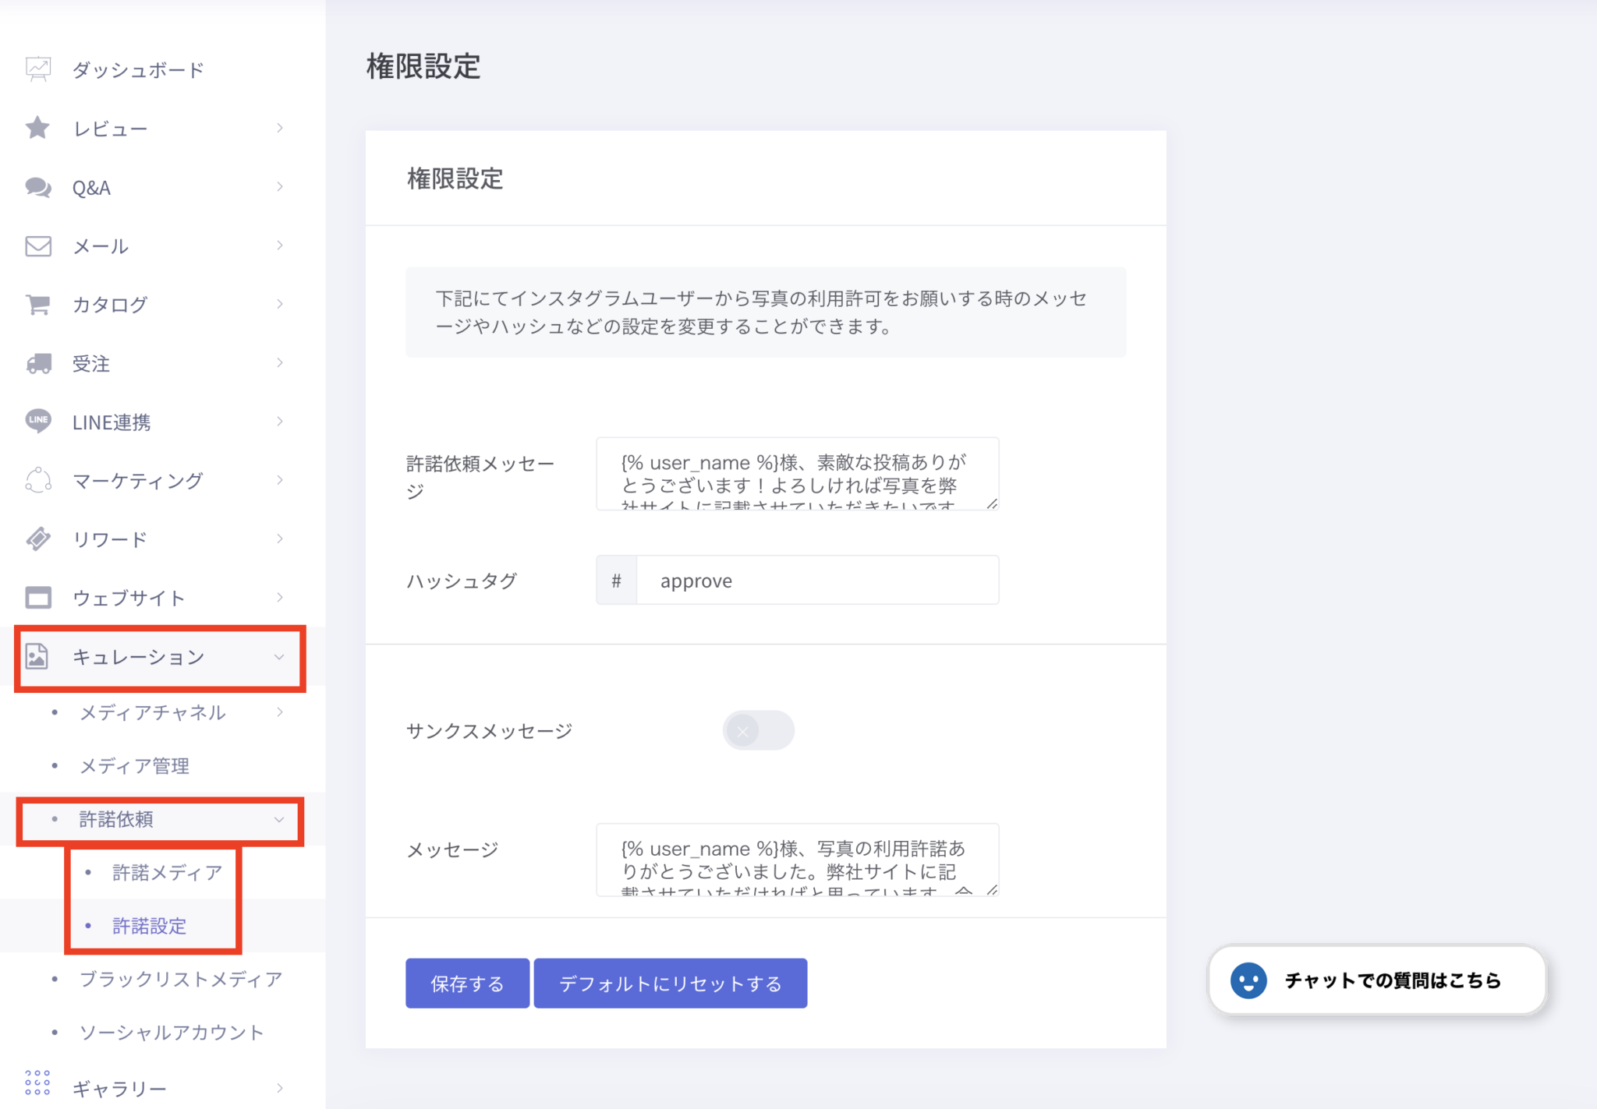The image size is (1597, 1109).
Task: Enable the サンクスメッセージ toggle switch
Action: pos(758,730)
